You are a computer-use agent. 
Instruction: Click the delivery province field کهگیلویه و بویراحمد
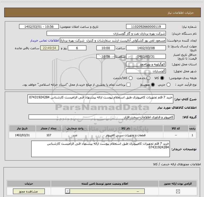point(146,64)
